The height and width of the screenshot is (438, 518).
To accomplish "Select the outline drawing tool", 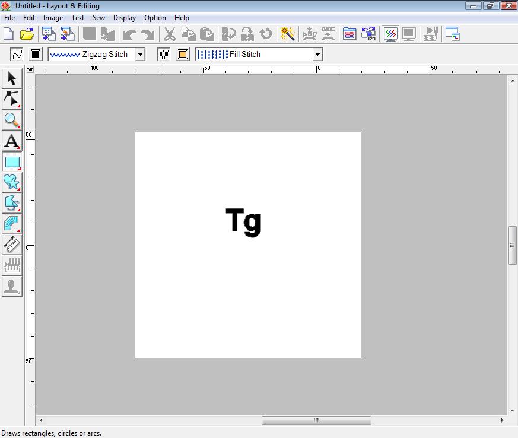I will [x=12, y=203].
